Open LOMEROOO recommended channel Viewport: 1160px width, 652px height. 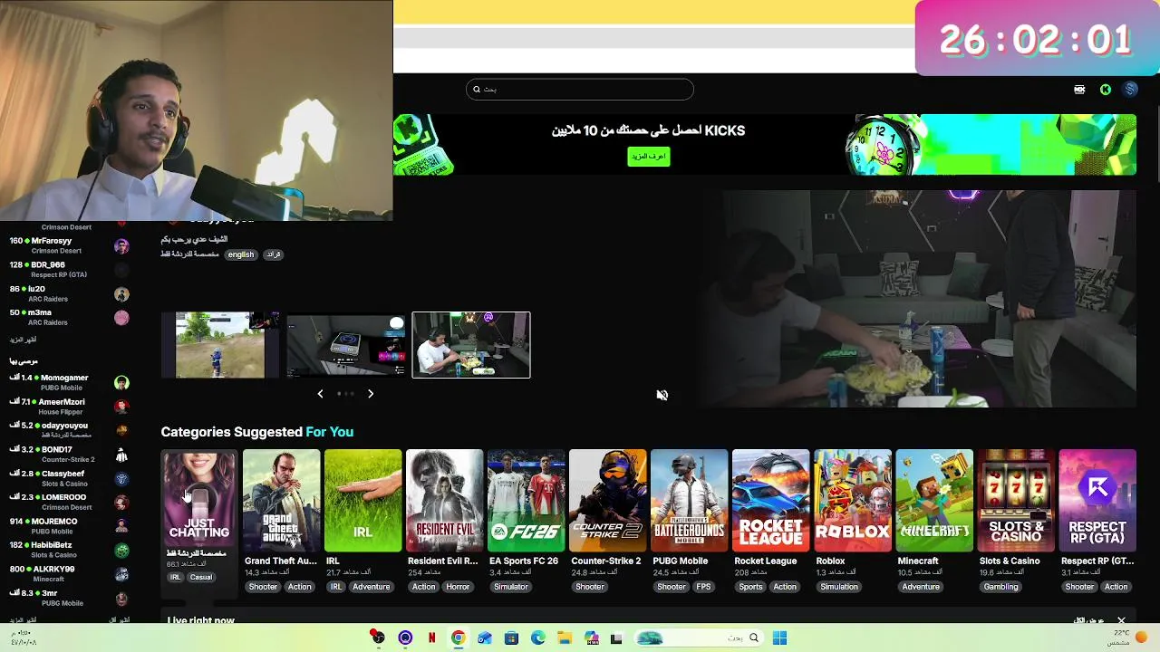click(69, 502)
